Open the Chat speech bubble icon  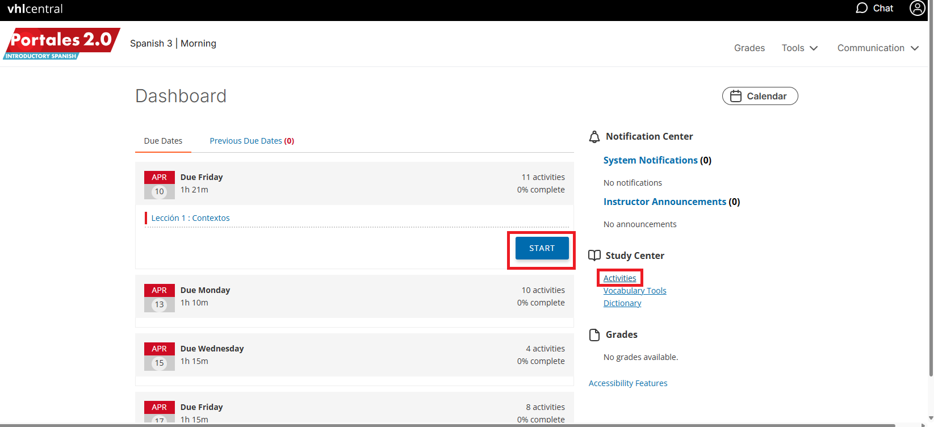[x=861, y=8]
